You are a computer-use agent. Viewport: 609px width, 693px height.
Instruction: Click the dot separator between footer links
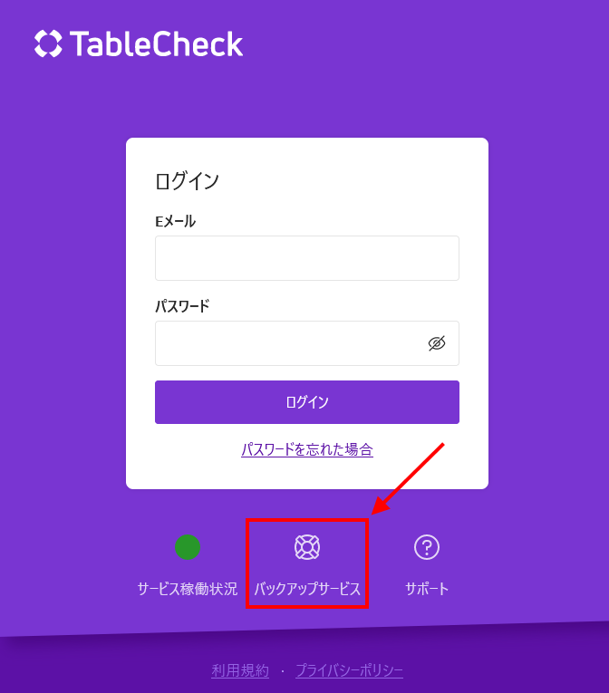[x=283, y=671]
